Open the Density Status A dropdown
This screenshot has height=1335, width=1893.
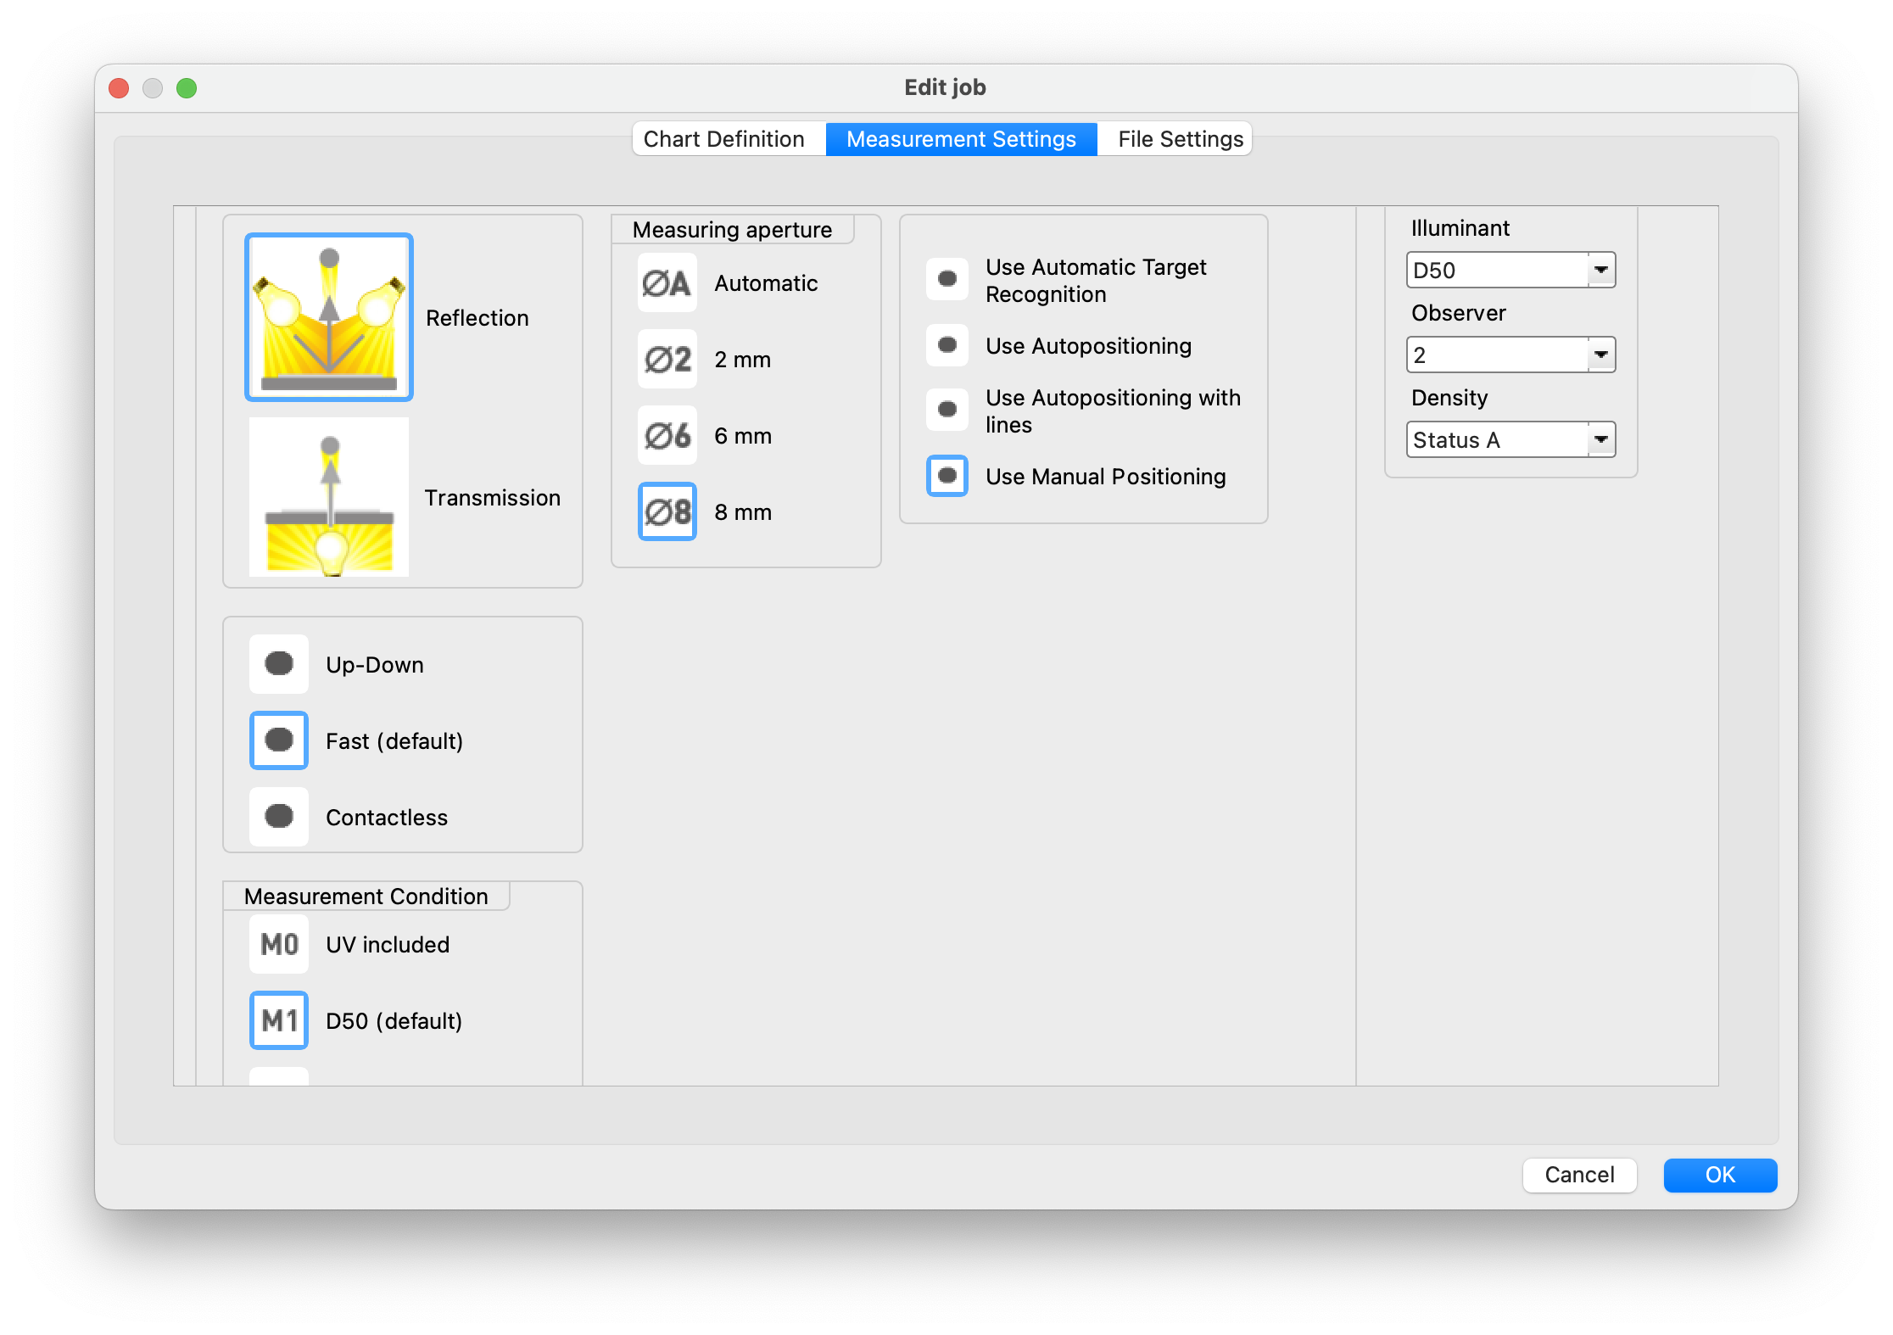point(1600,440)
